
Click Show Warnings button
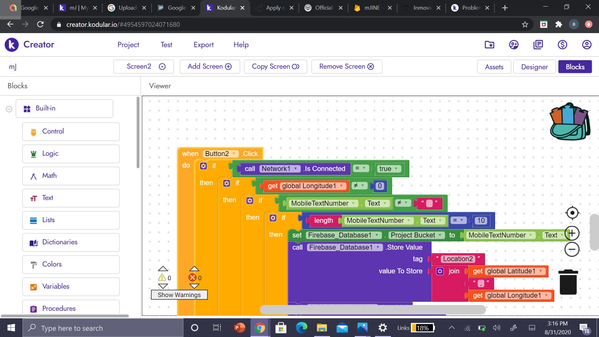179,295
